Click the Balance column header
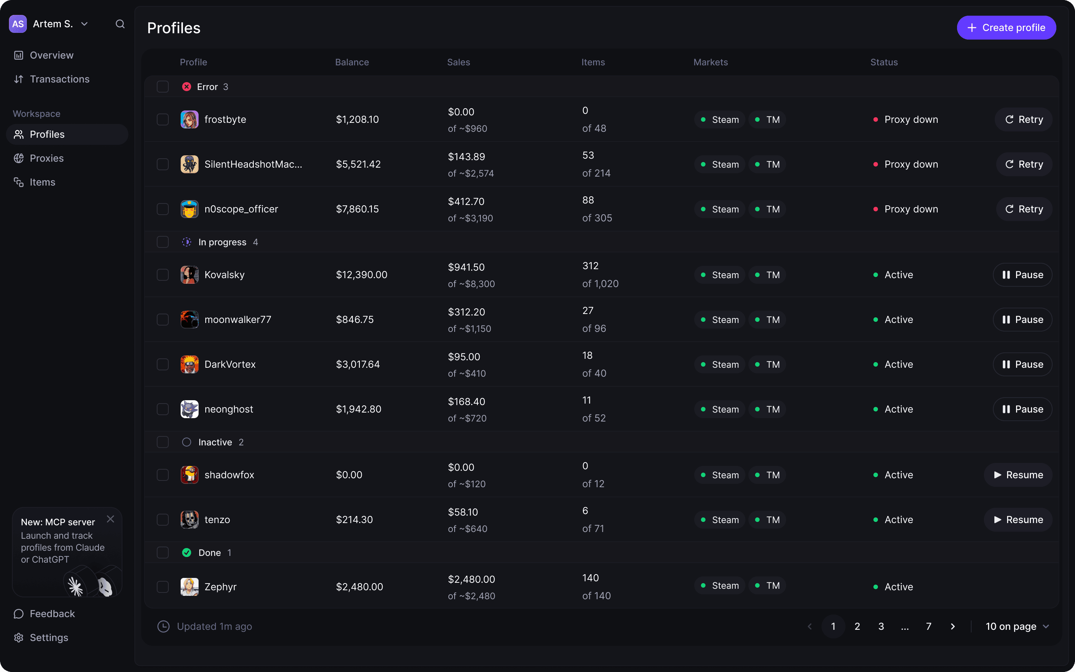This screenshot has width=1075, height=672. click(x=352, y=62)
